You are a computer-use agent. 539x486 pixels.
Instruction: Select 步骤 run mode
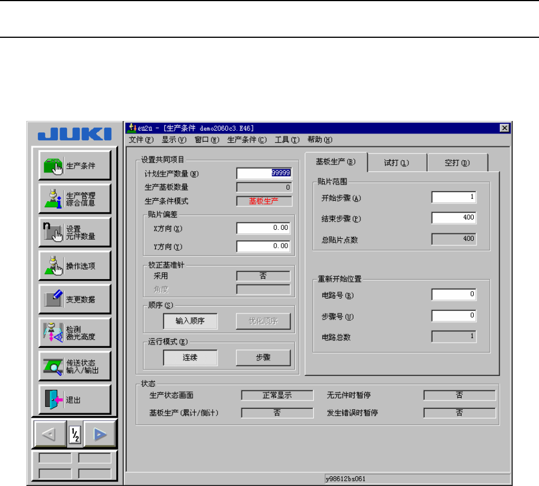[x=263, y=358]
